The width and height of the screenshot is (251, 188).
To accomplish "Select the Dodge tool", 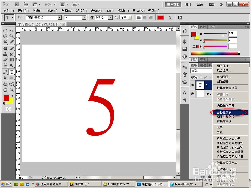I will coord(12,65).
